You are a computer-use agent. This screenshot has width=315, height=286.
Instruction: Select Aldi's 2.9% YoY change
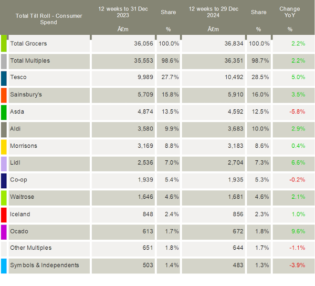point(298,128)
